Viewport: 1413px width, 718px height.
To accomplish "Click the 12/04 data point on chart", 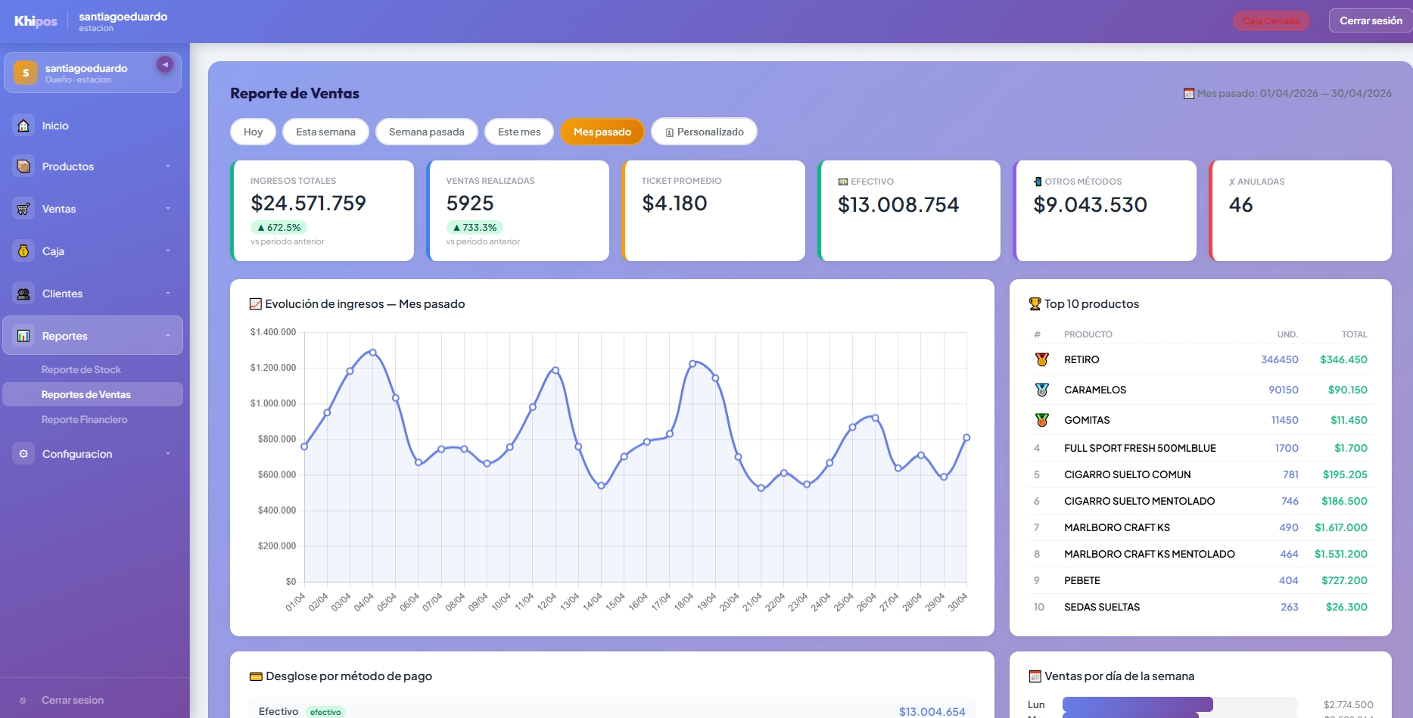I will (x=556, y=370).
